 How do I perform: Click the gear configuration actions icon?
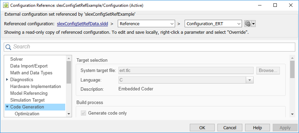coord(248,24)
